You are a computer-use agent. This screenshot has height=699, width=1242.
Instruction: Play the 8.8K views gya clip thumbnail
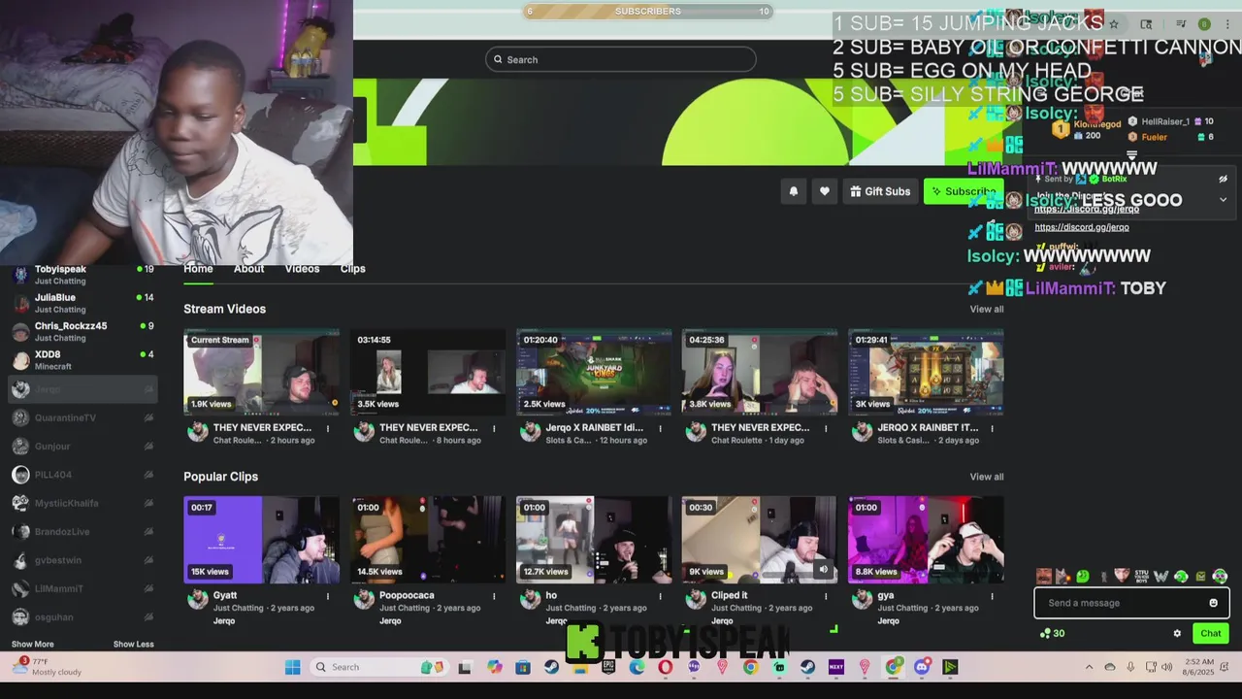(x=926, y=540)
